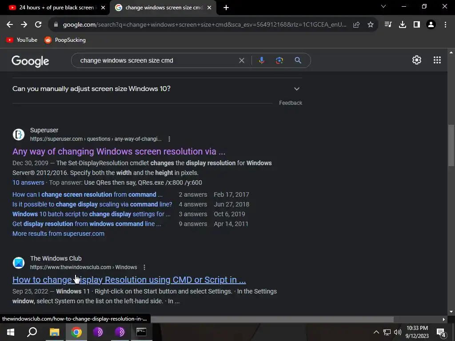Click the page scroll down arrow
Screen dimensions: 455x341
pyautogui.click(x=451, y=312)
